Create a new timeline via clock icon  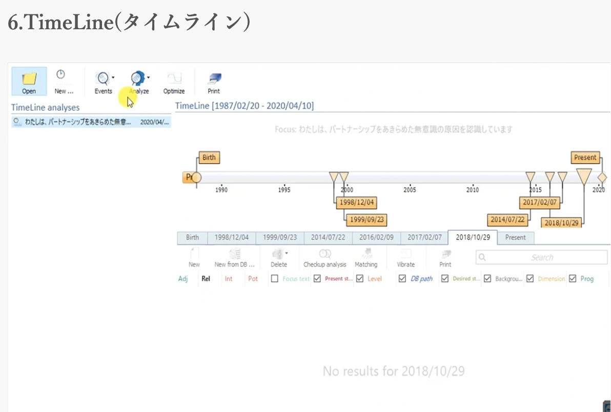[61, 75]
